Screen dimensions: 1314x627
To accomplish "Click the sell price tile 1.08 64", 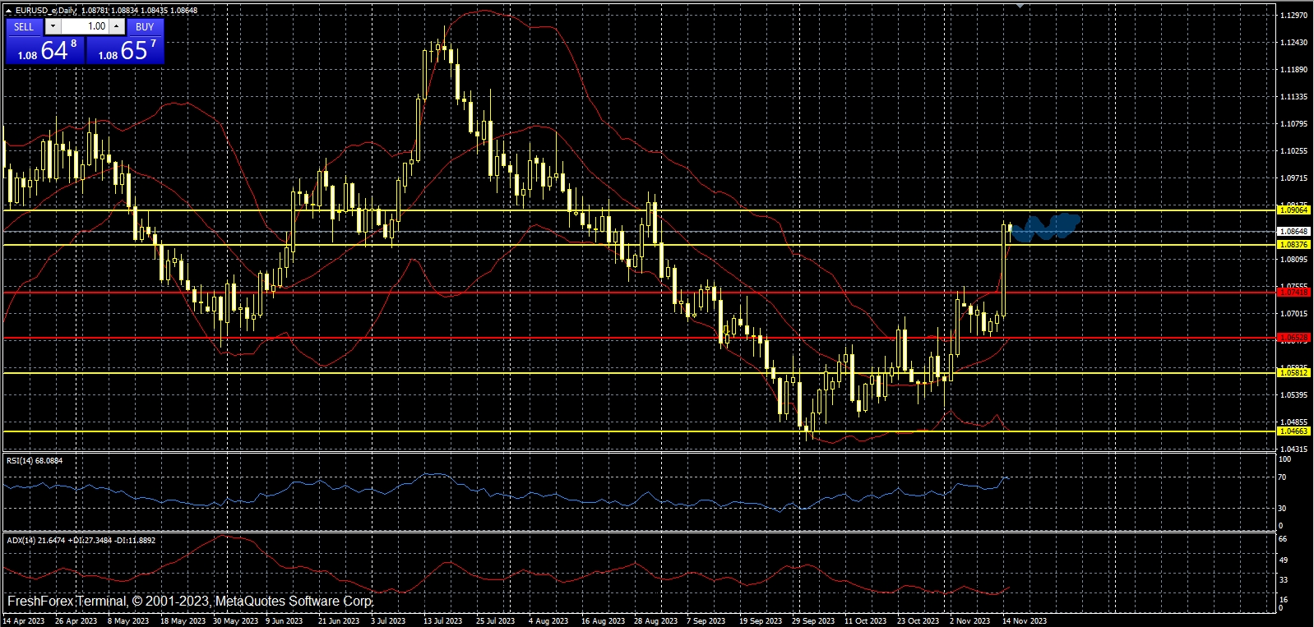I will [46, 51].
